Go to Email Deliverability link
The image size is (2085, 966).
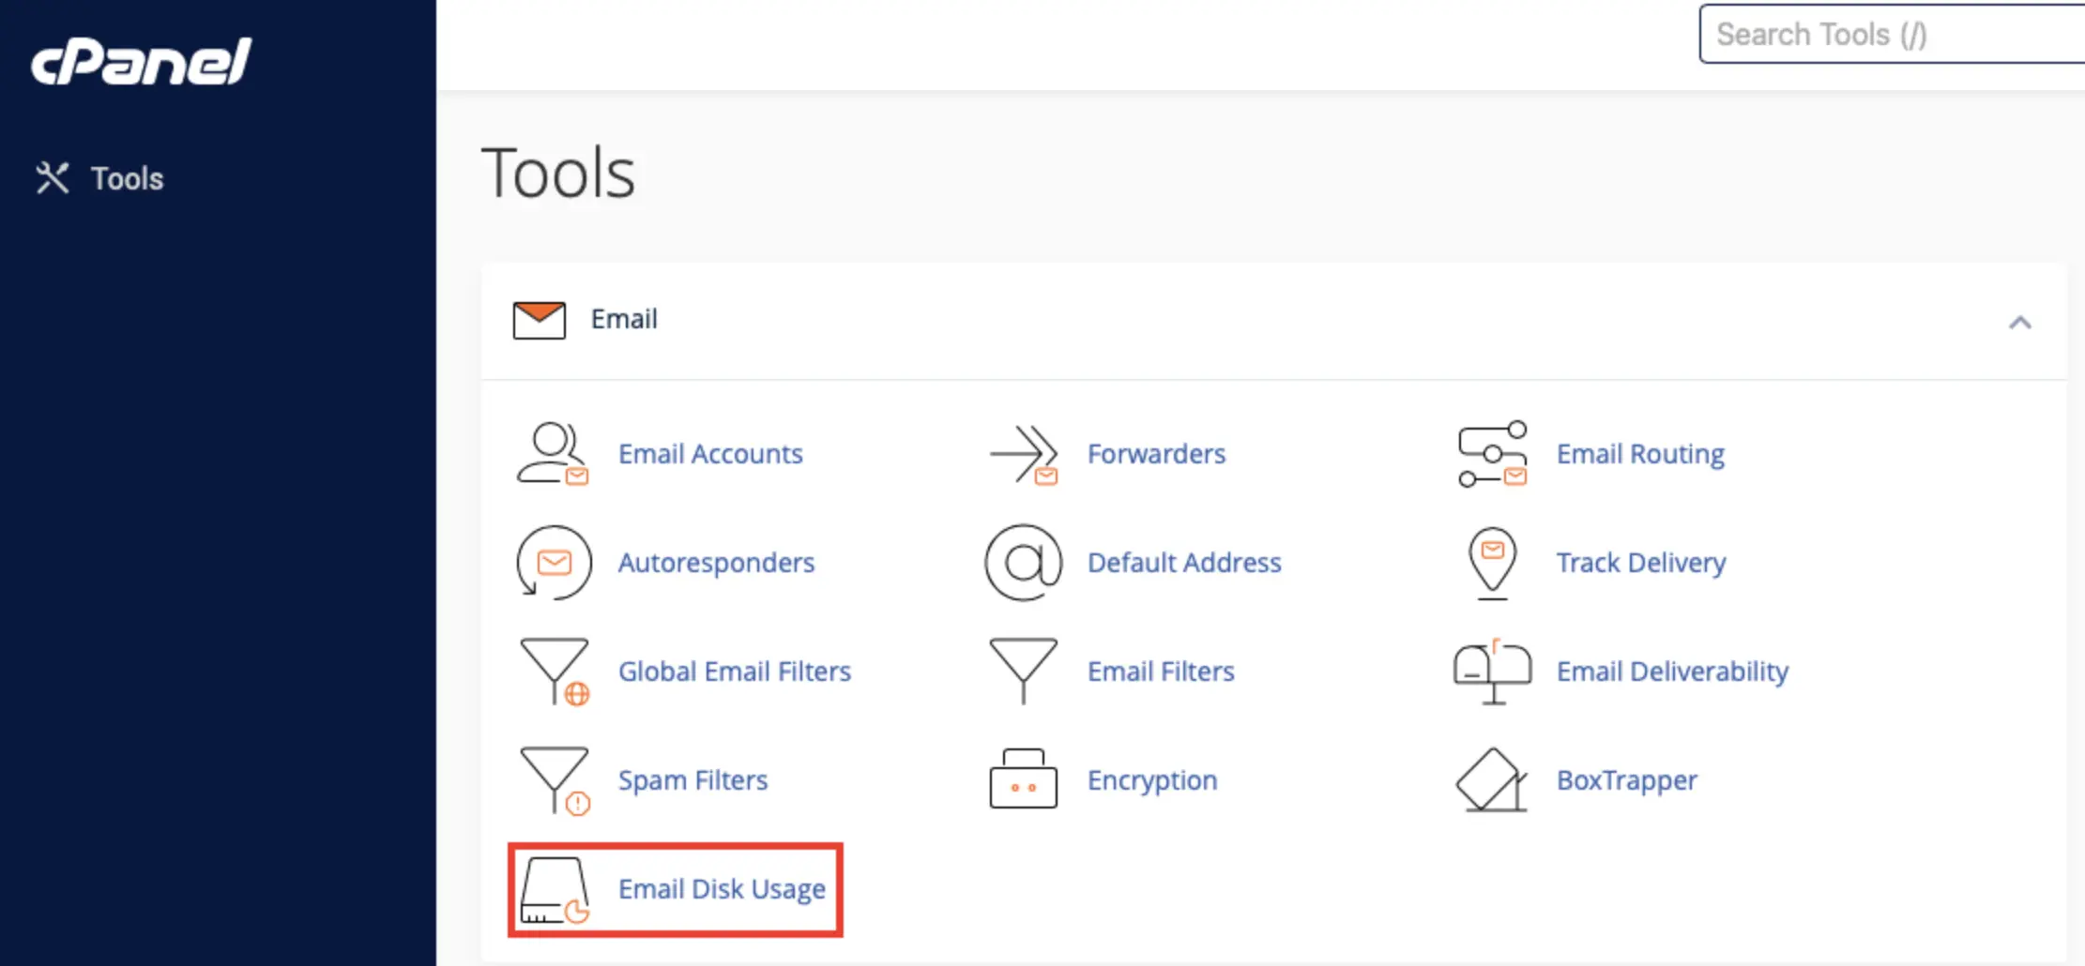click(x=1672, y=672)
